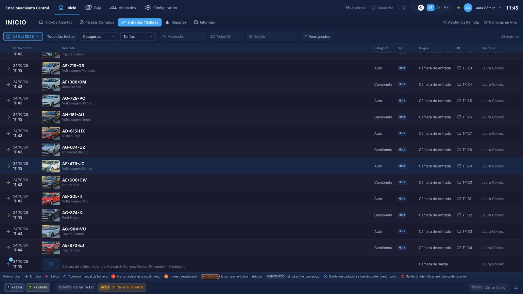Image resolution: width=523 pixels, height=294 pixels.
Task: Select the medium A+ text size
Action: (438, 8)
